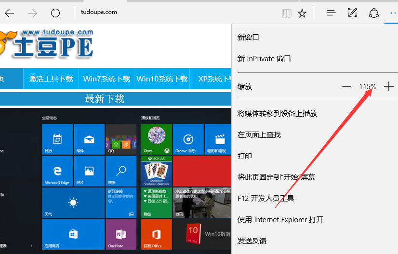The width and height of the screenshot is (398, 254).
Task: Click the 最新下载 header bar
Action: (116, 99)
